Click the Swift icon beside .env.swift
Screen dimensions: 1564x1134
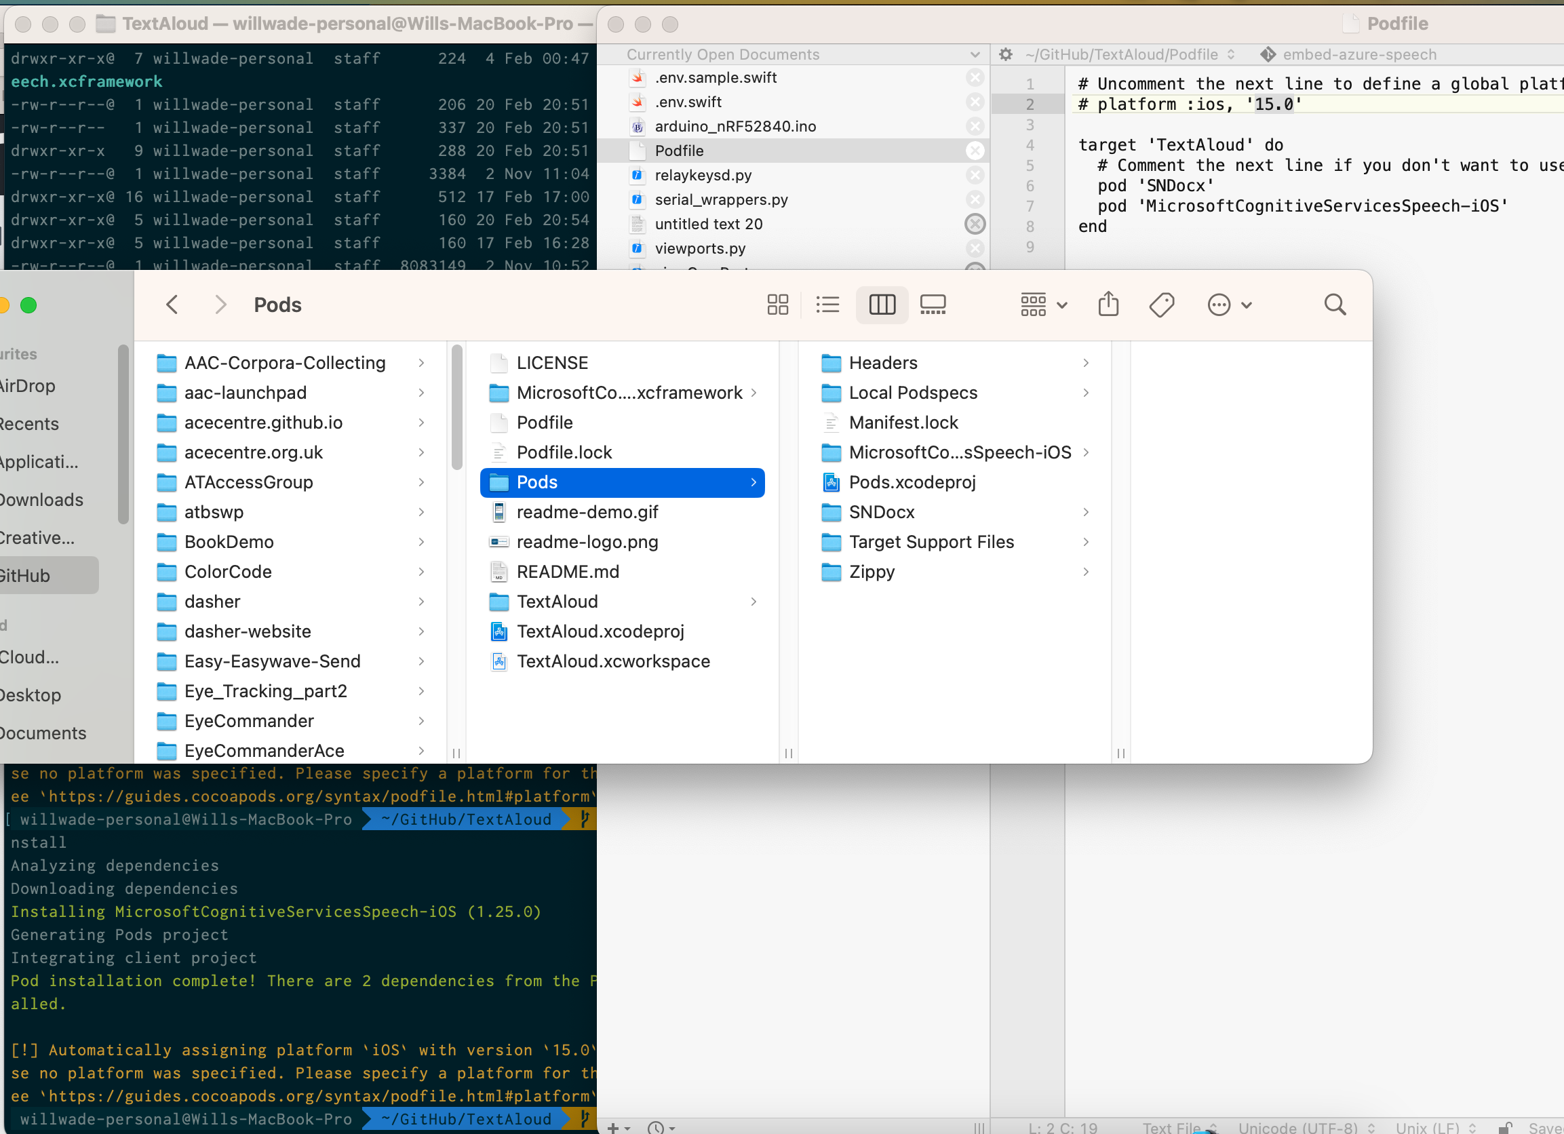637,102
